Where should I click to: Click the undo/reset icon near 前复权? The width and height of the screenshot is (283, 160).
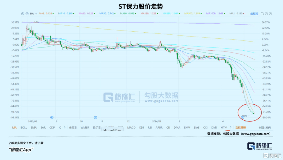263,14
